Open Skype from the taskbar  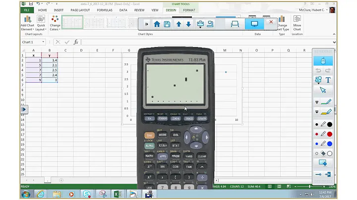87,195
